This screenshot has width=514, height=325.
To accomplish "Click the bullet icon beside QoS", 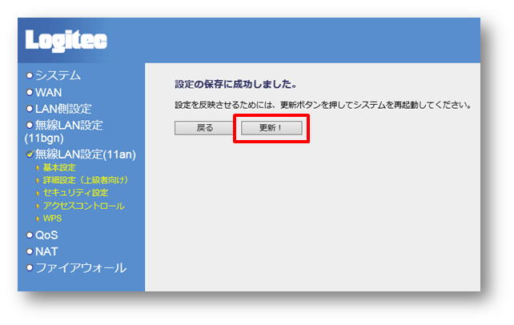I will (30, 235).
